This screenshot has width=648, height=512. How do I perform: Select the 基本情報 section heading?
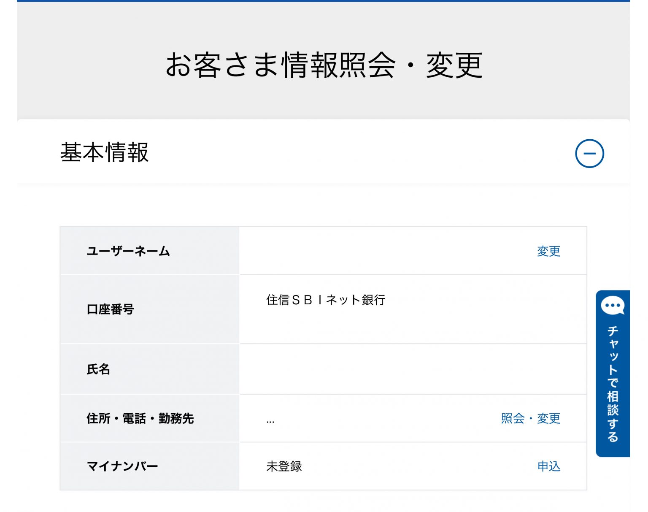coord(104,152)
